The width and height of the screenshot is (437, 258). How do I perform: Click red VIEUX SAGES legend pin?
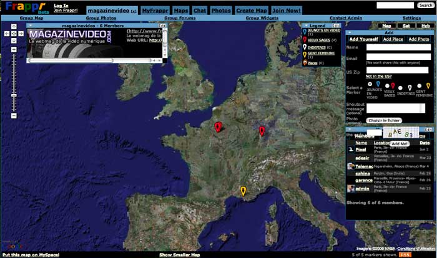point(305,39)
